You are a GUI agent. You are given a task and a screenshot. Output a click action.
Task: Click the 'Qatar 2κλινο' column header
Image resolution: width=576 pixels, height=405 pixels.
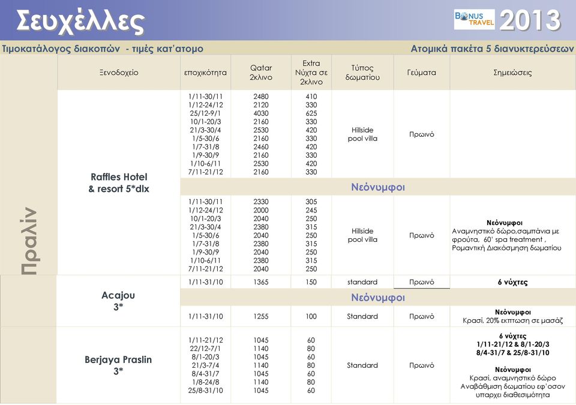(261, 73)
